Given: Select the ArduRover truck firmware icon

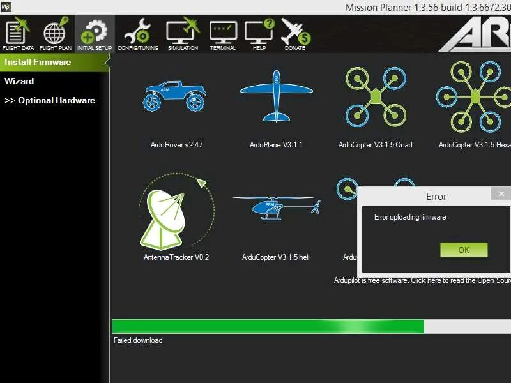Looking at the screenshot, I should (174, 96).
